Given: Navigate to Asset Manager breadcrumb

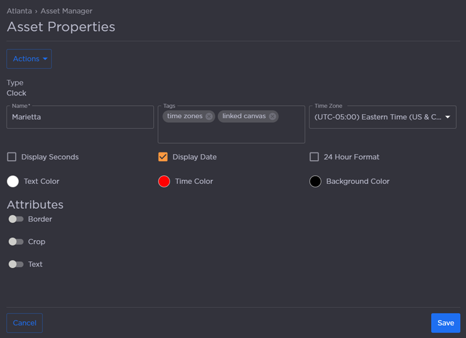Looking at the screenshot, I should point(66,11).
